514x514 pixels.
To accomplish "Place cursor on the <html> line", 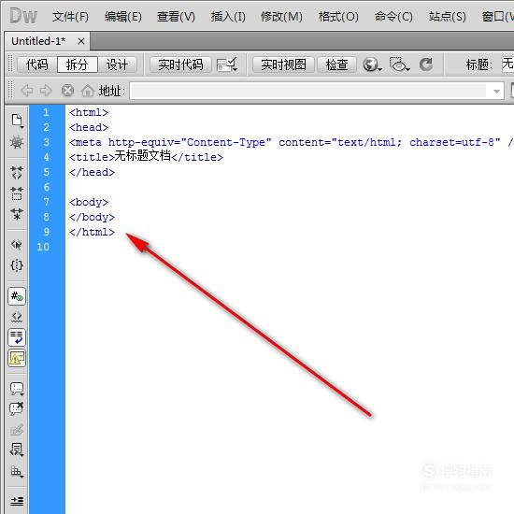I will click(89, 112).
